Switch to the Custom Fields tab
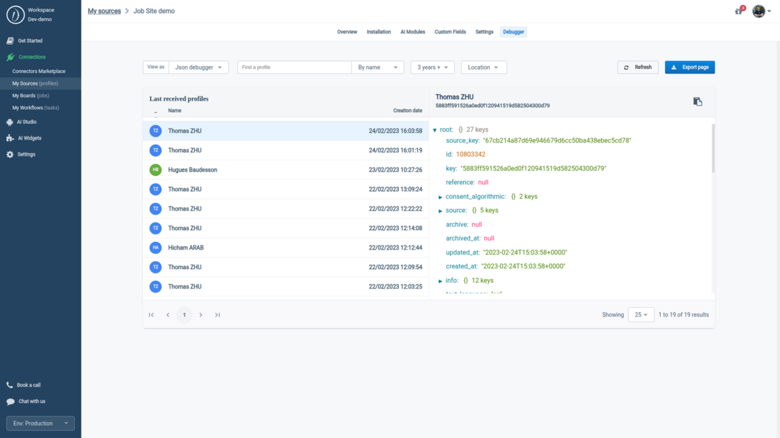The height and width of the screenshot is (438, 780). (450, 31)
